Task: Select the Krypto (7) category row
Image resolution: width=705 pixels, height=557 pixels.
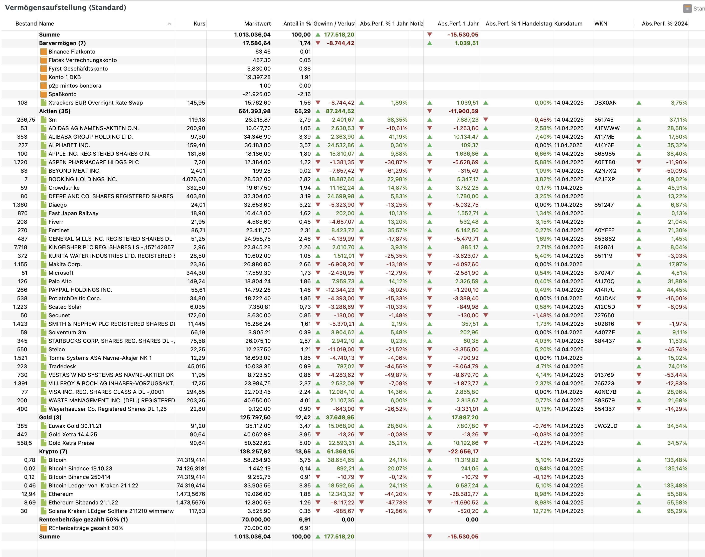Action: [x=53, y=452]
